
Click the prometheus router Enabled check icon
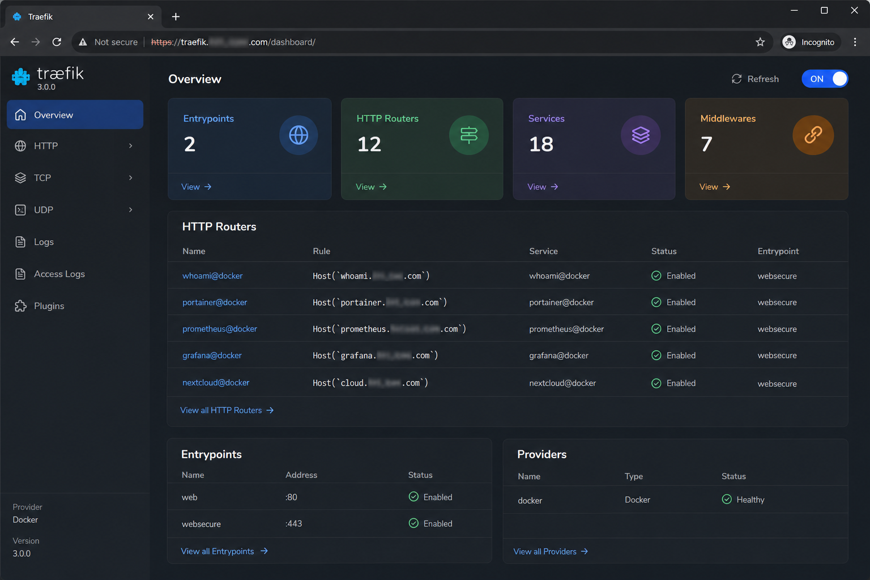[656, 329]
